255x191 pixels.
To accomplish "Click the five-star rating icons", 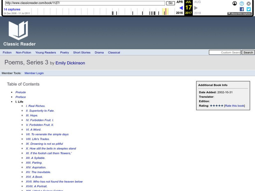I will [217, 106].
